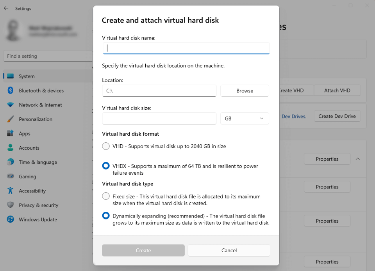This screenshot has width=375, height=271.
Task: Open the Dev Drives link
Action: (294, 116)
